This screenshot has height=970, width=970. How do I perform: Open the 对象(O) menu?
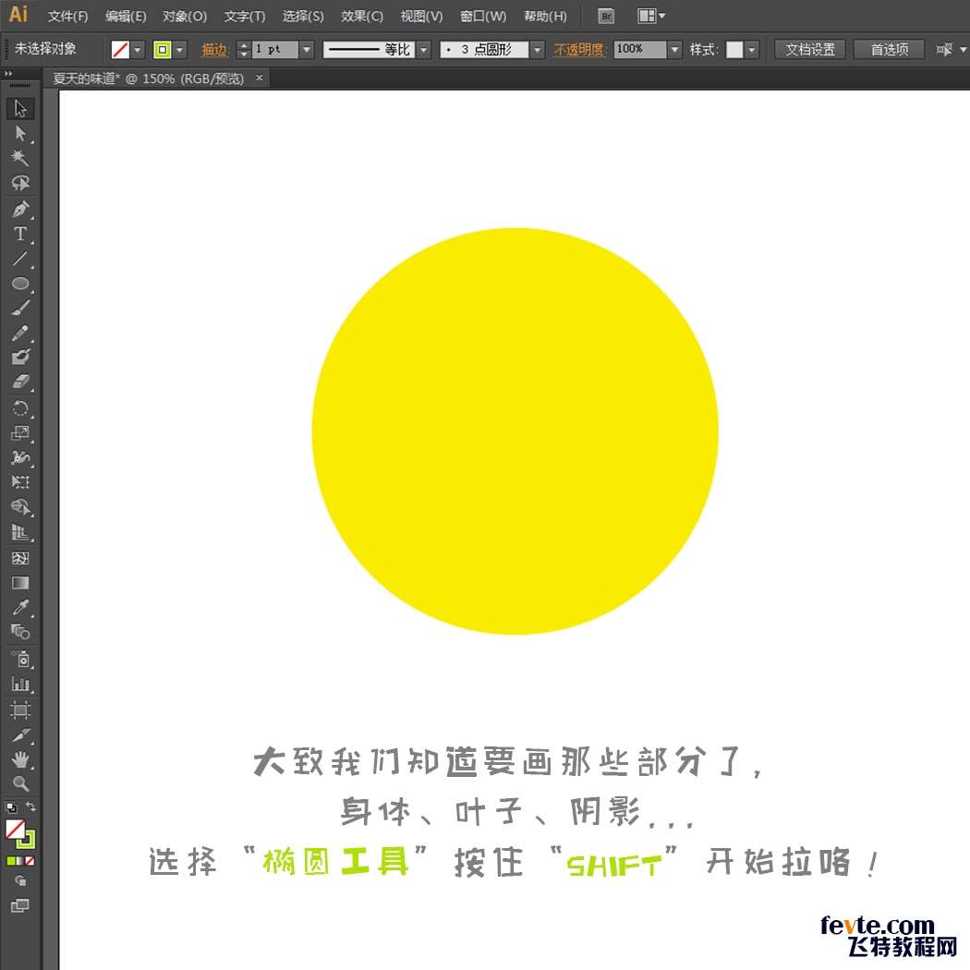click(185, 16)
